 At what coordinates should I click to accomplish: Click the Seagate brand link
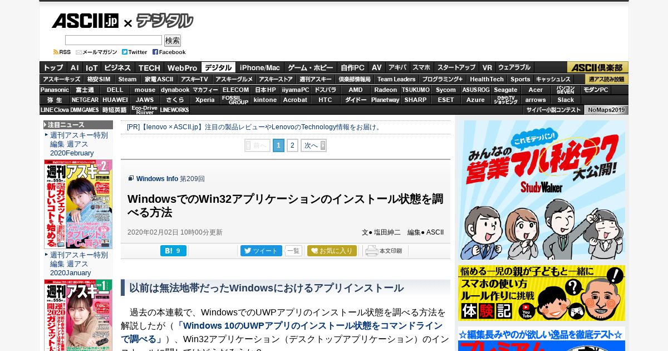tap(506, 90)
